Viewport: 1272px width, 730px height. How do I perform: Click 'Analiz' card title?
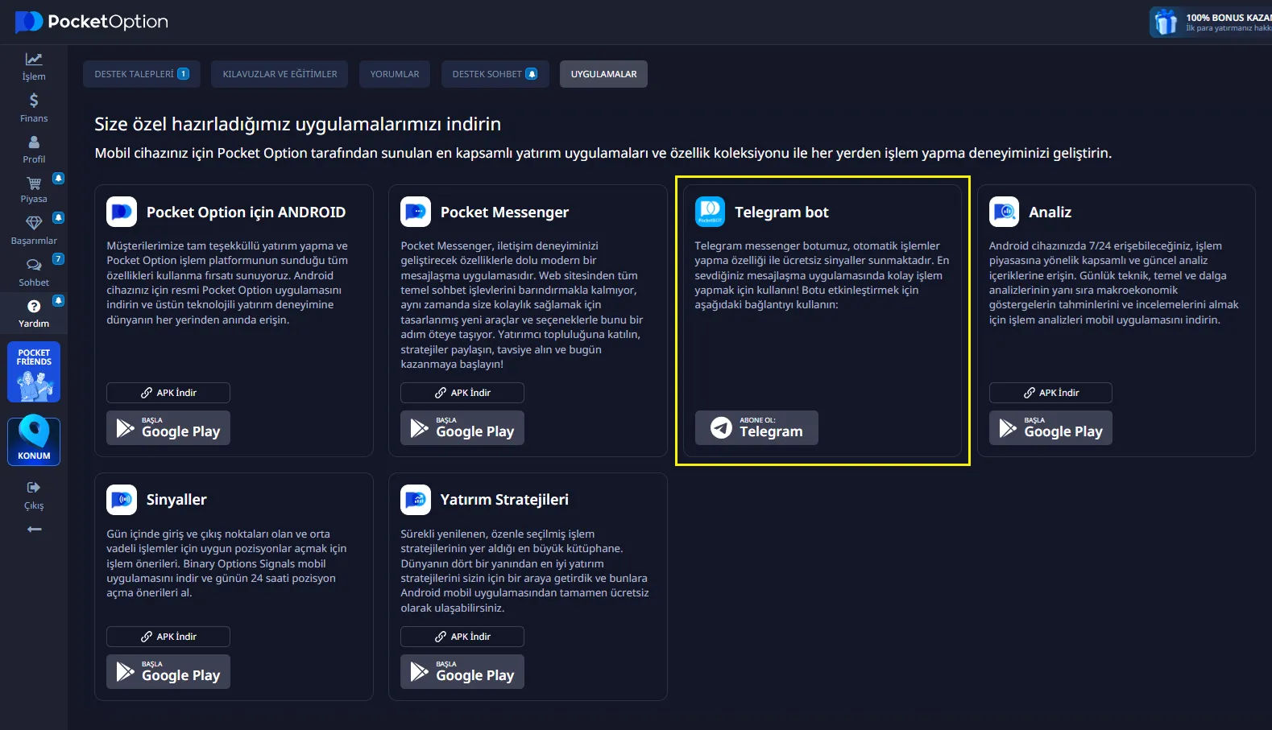pos(1050,212)
